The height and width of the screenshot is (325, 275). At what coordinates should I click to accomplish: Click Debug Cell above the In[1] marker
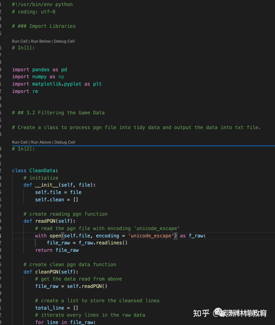(64, 41)
